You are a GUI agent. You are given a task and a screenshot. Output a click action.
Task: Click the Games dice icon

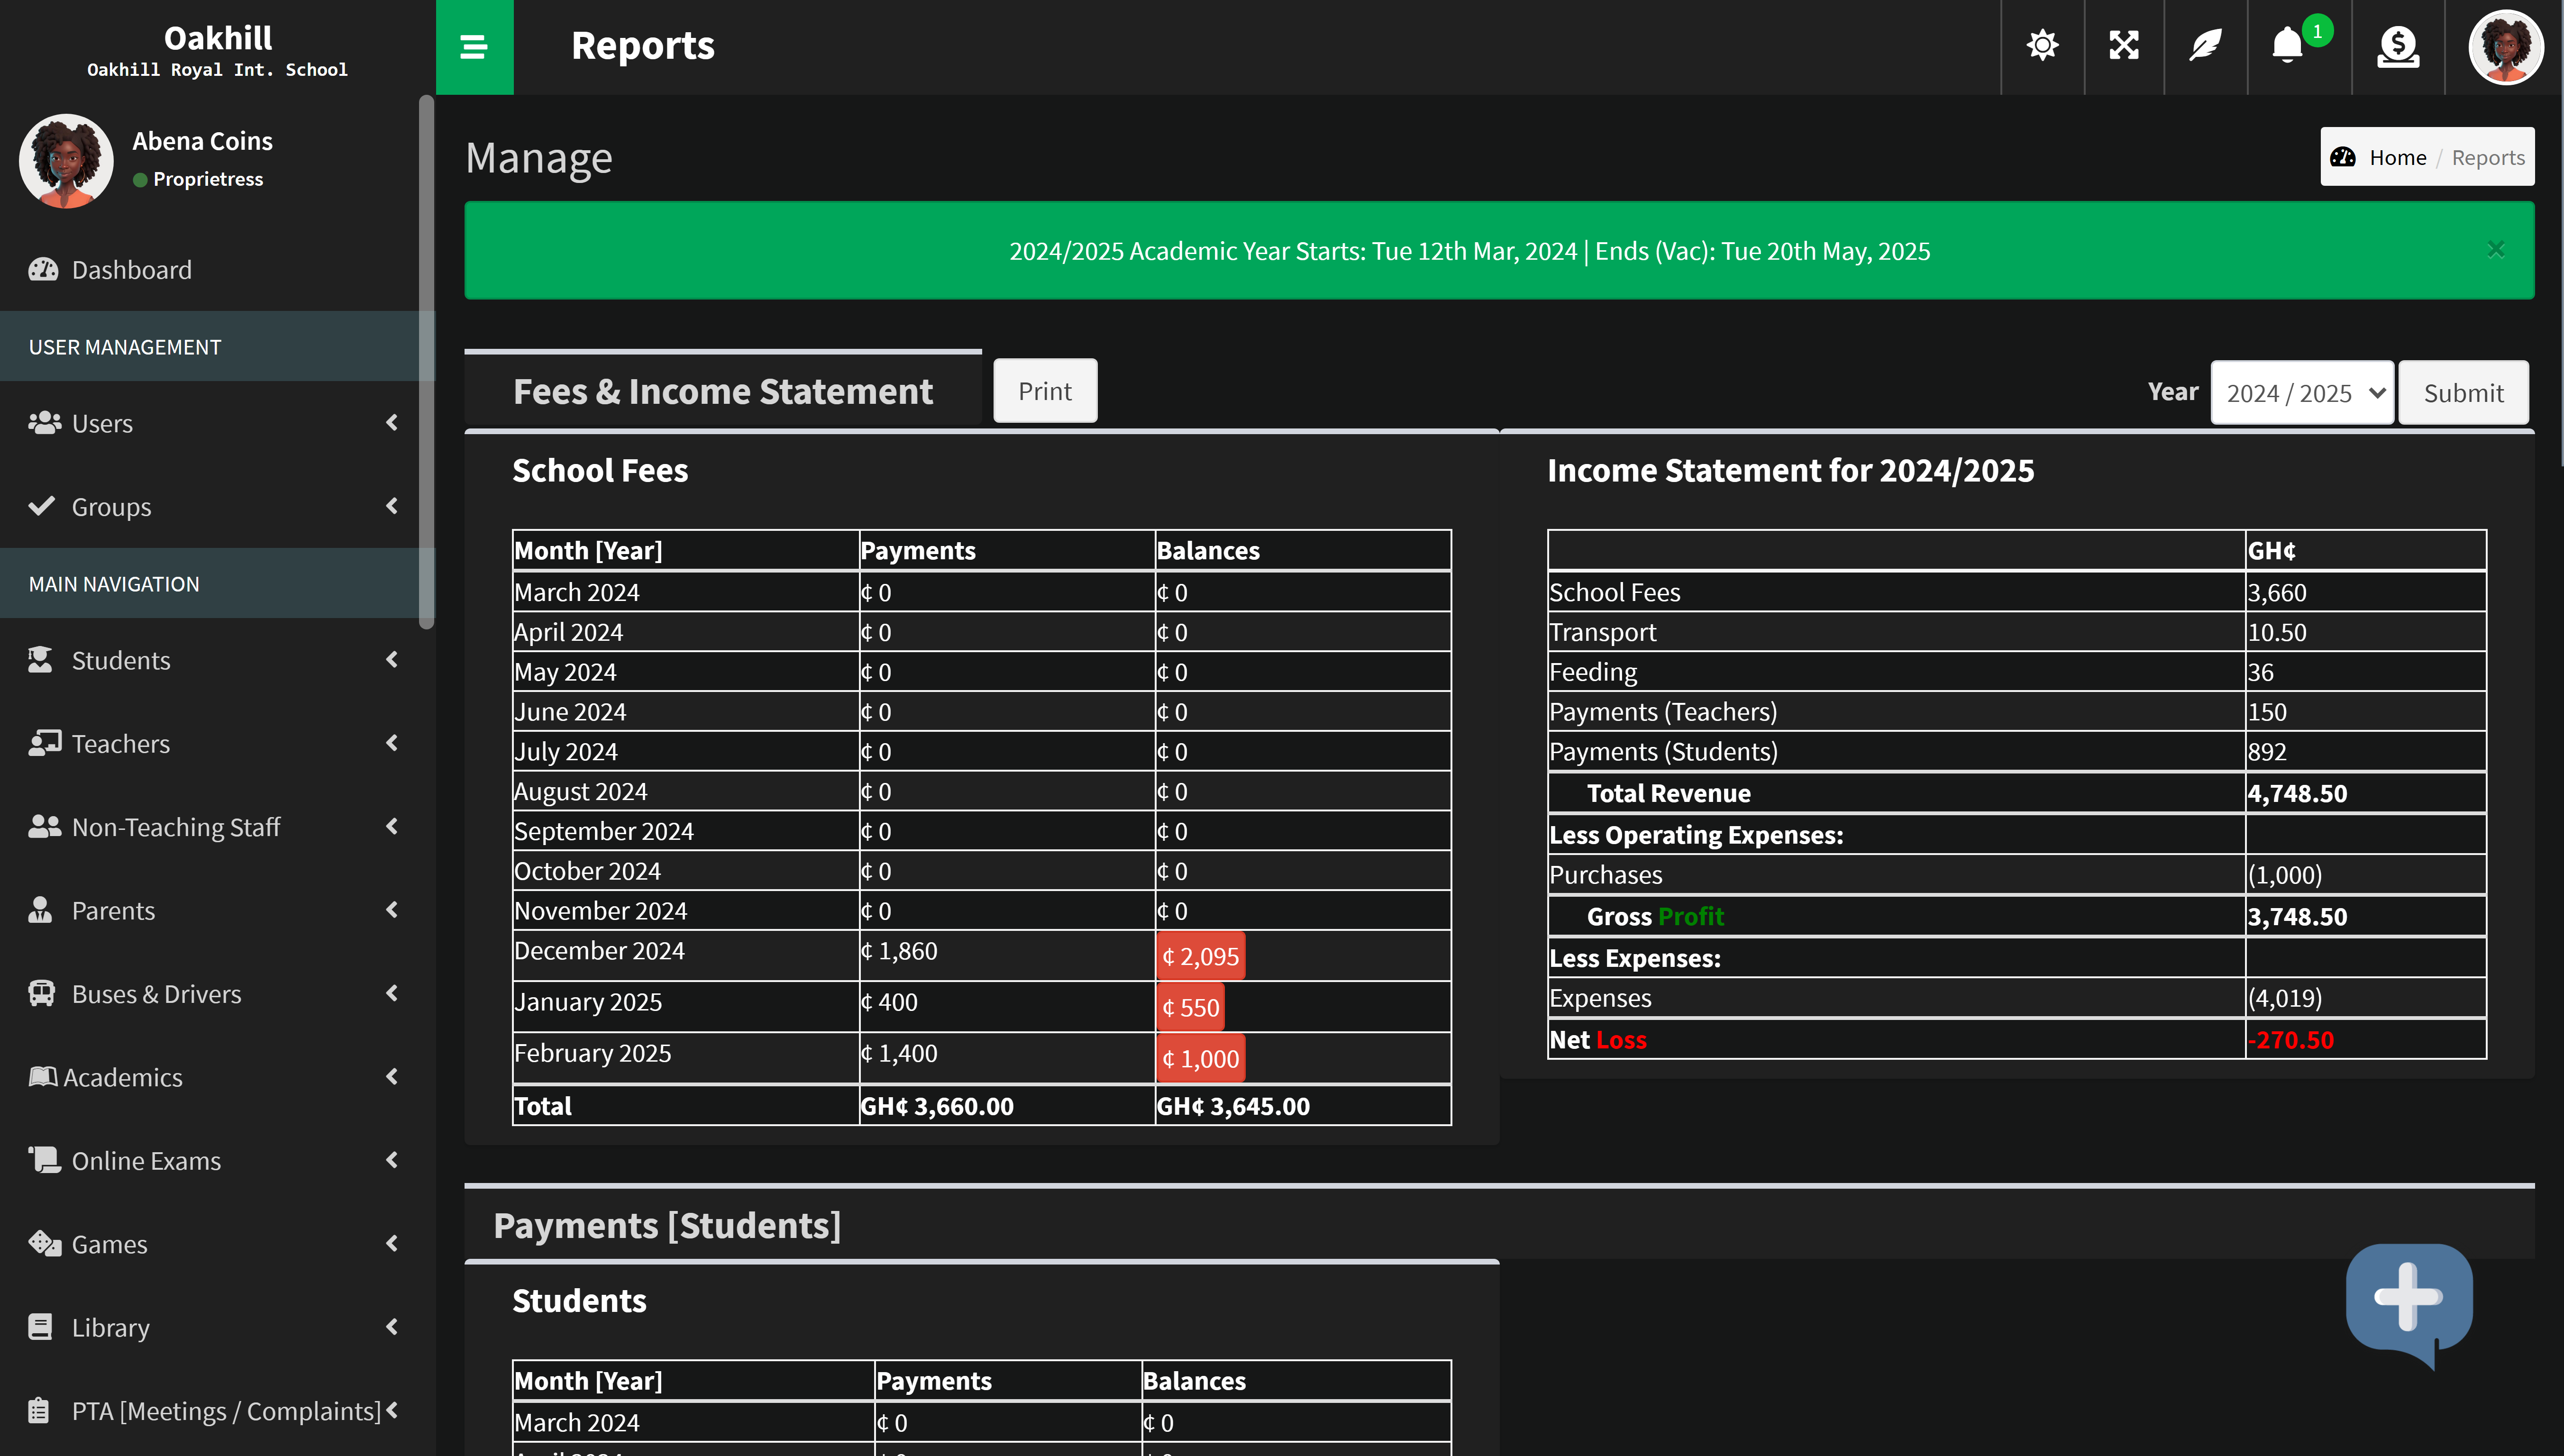click(x=44, y=1243)
